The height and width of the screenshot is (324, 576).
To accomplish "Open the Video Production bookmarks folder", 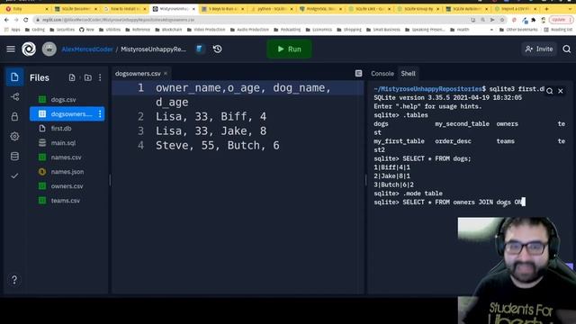I will (207, 30).
